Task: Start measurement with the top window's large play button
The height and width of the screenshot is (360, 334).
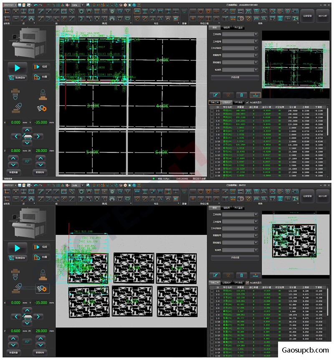Action: coord(17,68)
